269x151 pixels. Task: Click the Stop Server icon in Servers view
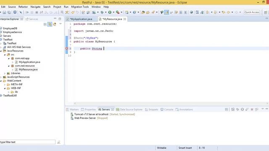coord(252,109)
